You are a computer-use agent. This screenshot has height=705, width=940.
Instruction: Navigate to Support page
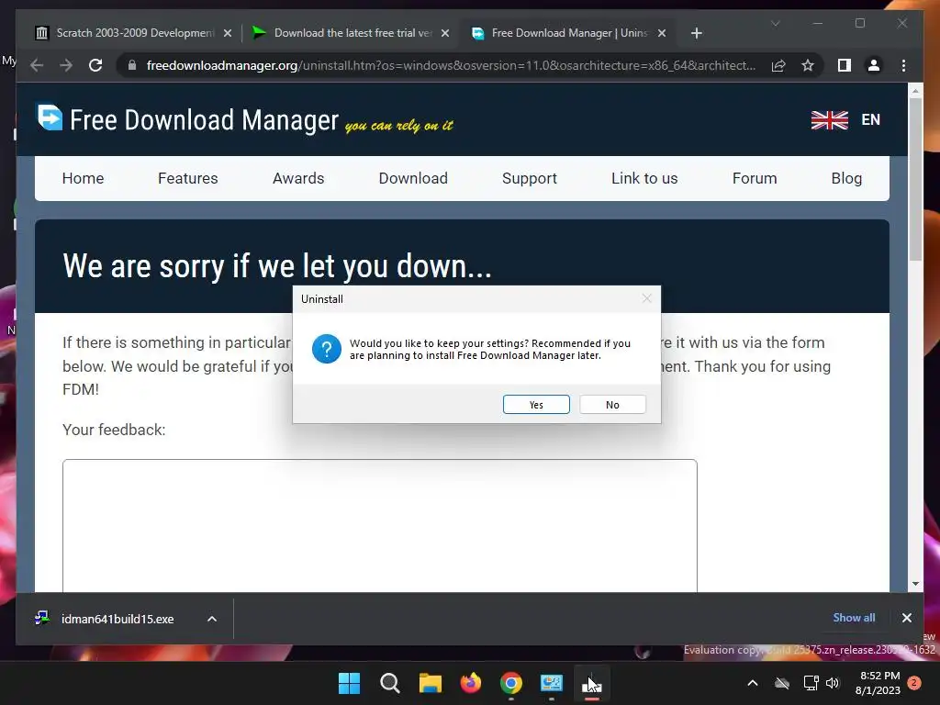(x=530, y=178)
